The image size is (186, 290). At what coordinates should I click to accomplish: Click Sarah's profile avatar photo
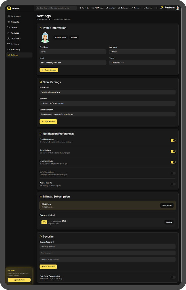[x=45, y=37]
